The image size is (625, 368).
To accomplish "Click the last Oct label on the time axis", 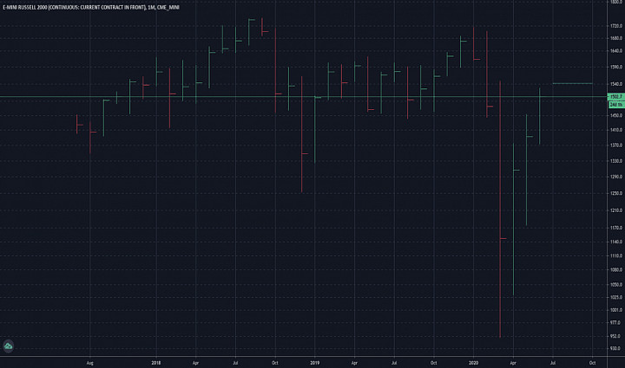I will [592, 363].
